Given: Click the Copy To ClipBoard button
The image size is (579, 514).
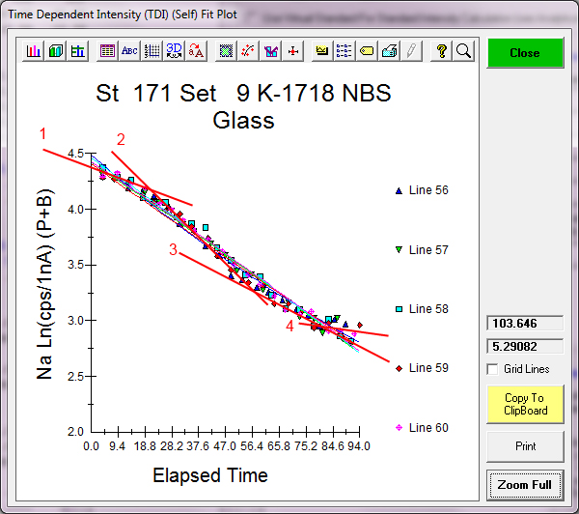Looking at the screenshot, I should pyautogui.click(x=524, y=404).
